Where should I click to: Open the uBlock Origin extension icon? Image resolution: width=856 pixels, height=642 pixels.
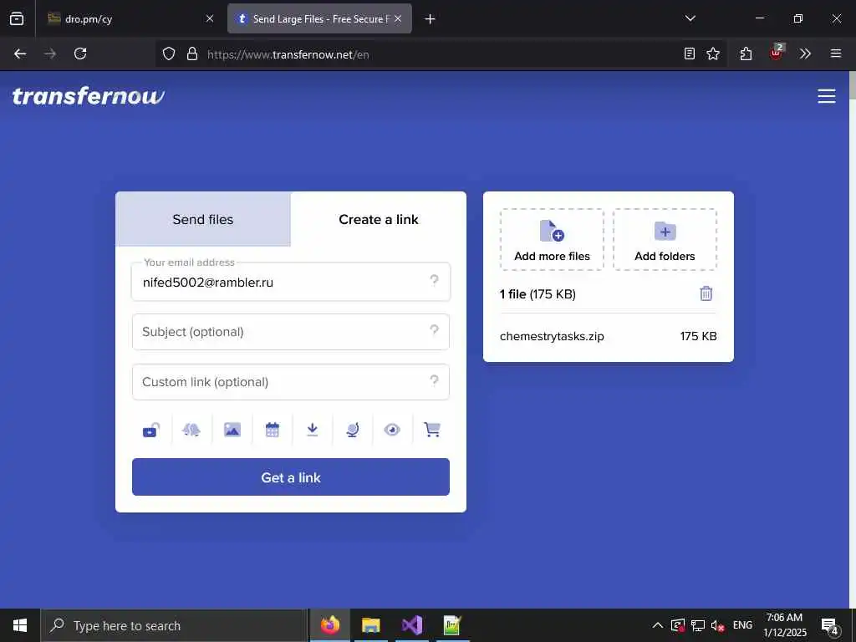click(776, 53)
